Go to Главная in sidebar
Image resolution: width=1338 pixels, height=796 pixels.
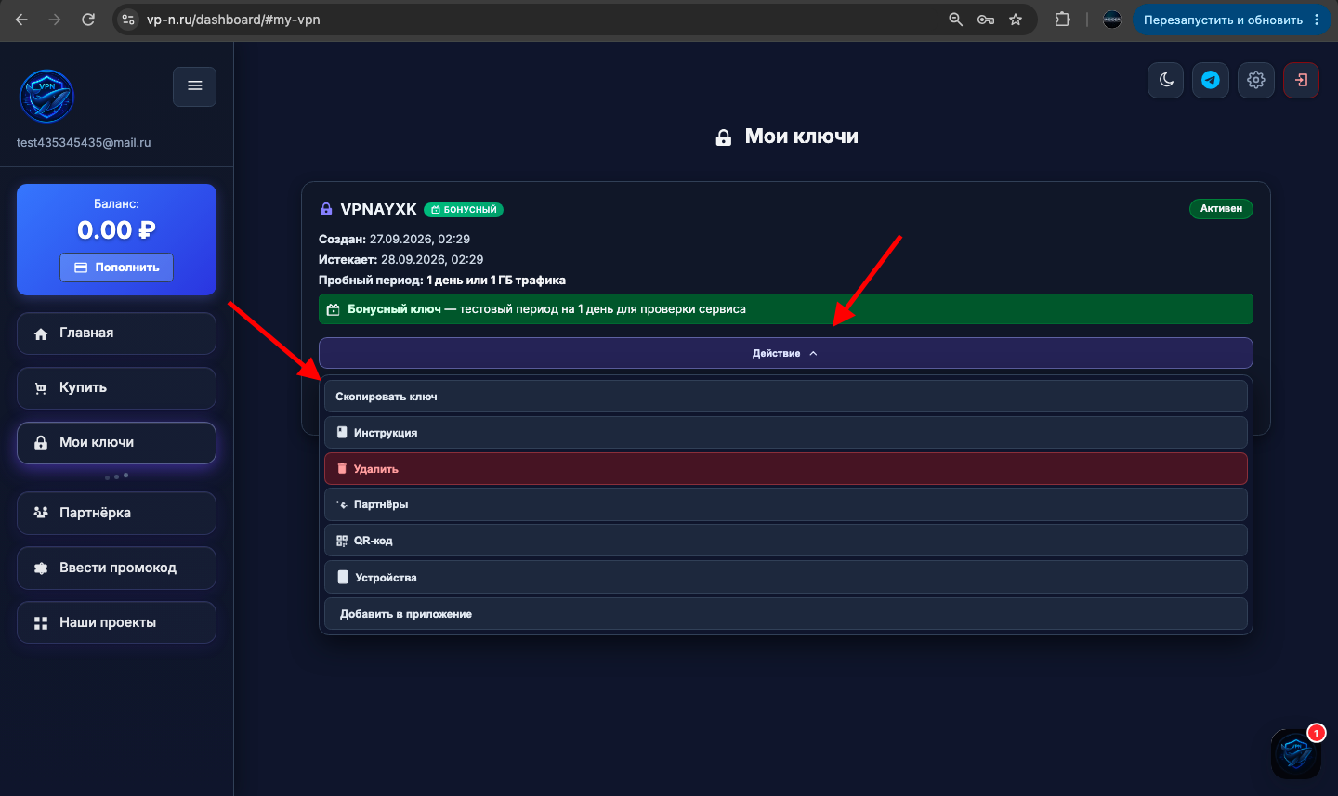116,333
